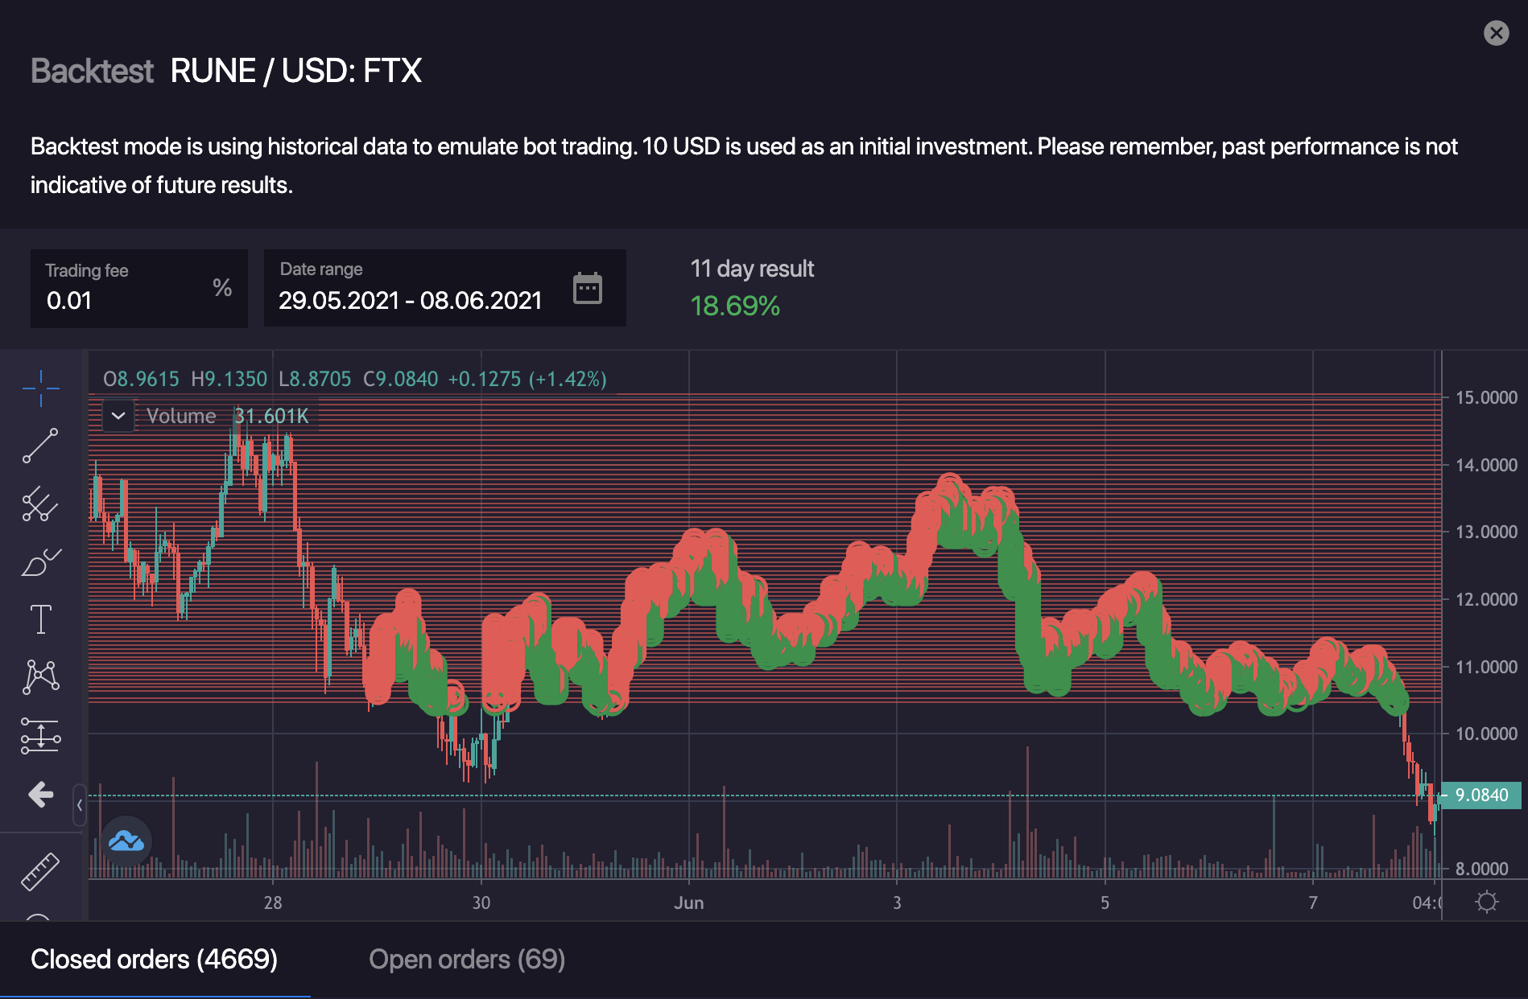This screenshot has width=1528, height=999.
Task: Collapse the drawing toolbar side handle
Action: point(79,804)
